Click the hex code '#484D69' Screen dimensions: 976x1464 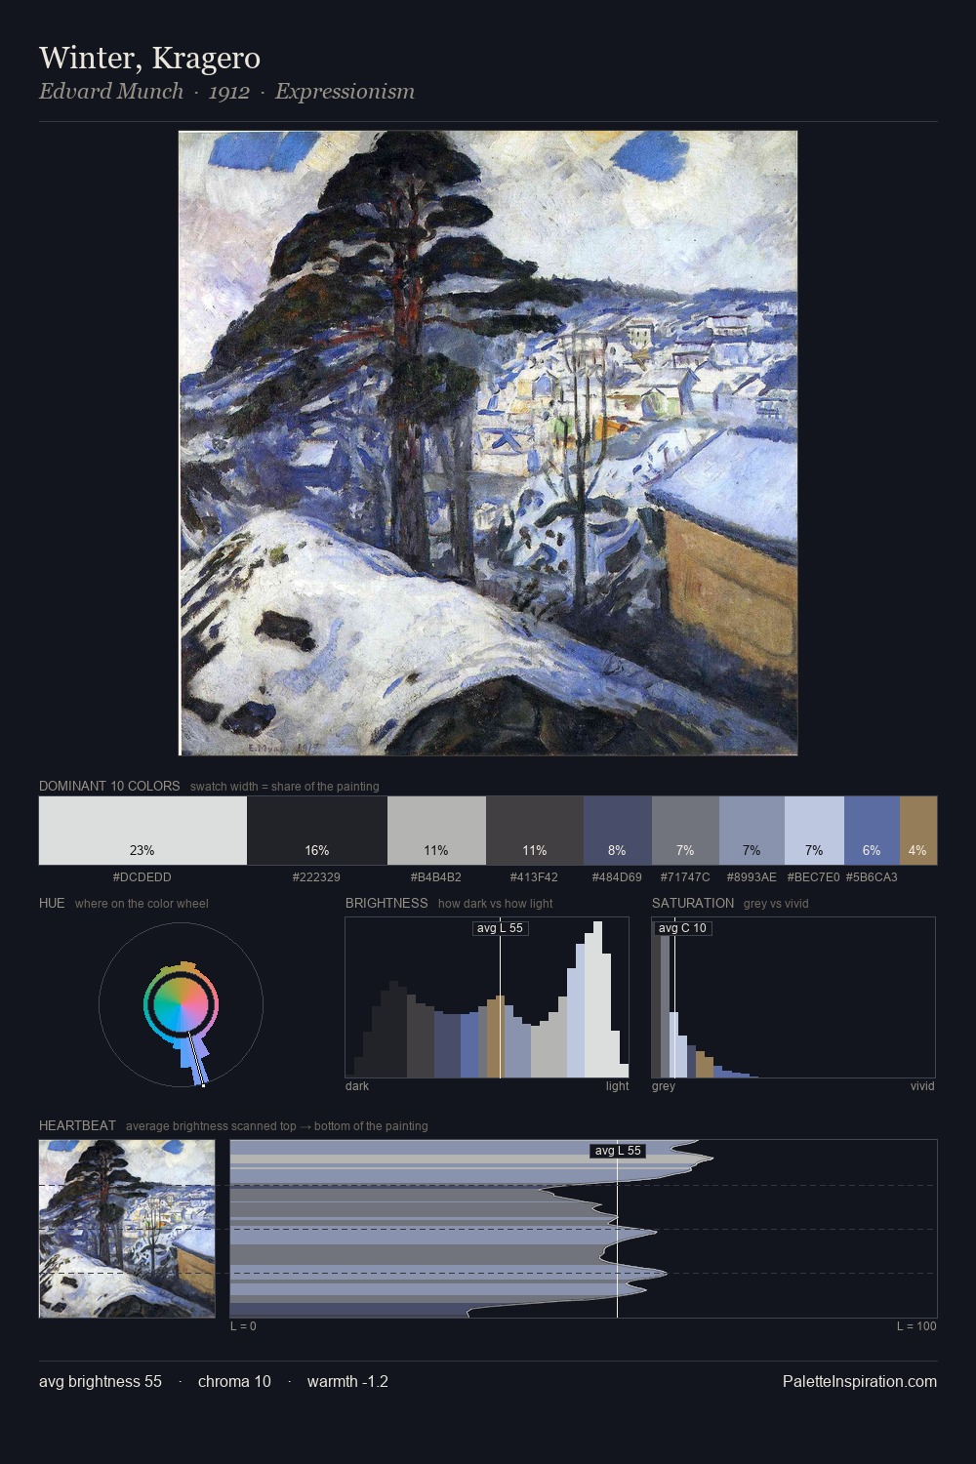617,876
